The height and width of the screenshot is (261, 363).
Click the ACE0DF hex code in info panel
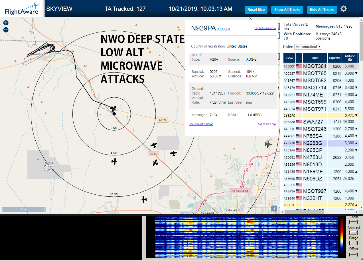pyautogui.click(x=224, y=29)
